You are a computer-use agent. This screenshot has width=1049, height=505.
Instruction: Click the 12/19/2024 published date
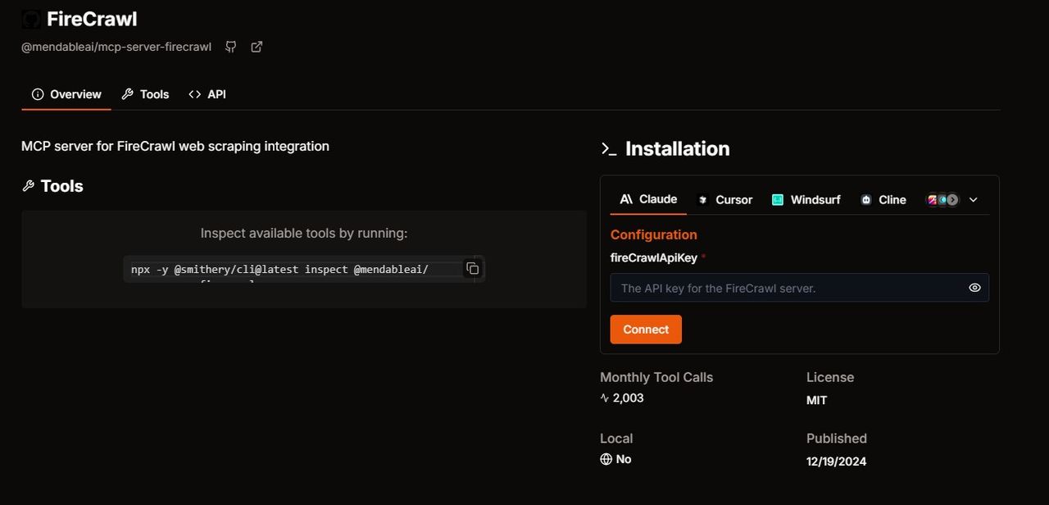836,462
